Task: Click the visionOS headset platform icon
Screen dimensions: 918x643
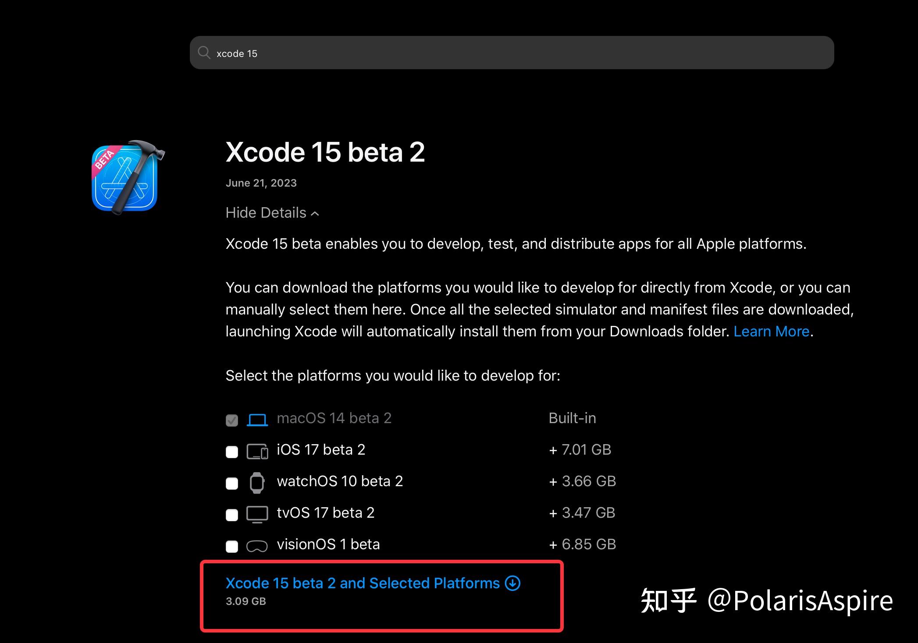Action: (257, 546)
